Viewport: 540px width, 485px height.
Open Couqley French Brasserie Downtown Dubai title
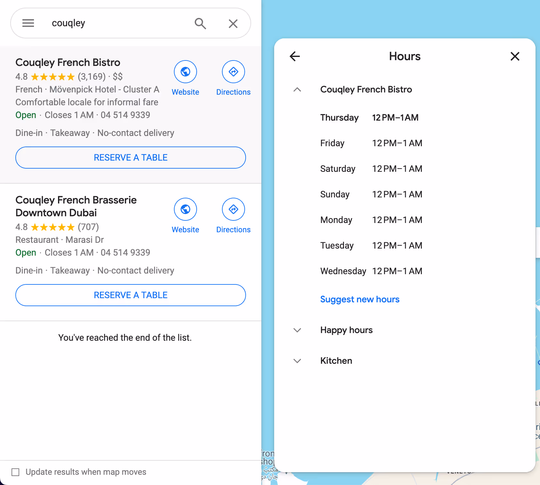click(x=76, y=206)
